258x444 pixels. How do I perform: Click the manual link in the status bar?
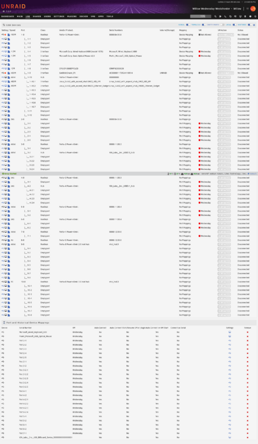(x=253, y=173)
